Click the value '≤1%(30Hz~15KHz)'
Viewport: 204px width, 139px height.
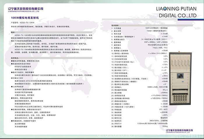[159, 95]
